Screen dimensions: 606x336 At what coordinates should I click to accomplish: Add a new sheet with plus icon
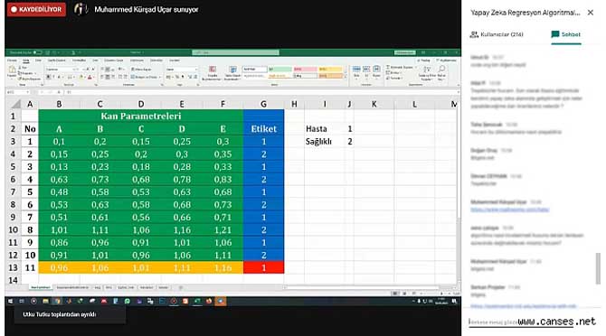click(x=181, y=288)
